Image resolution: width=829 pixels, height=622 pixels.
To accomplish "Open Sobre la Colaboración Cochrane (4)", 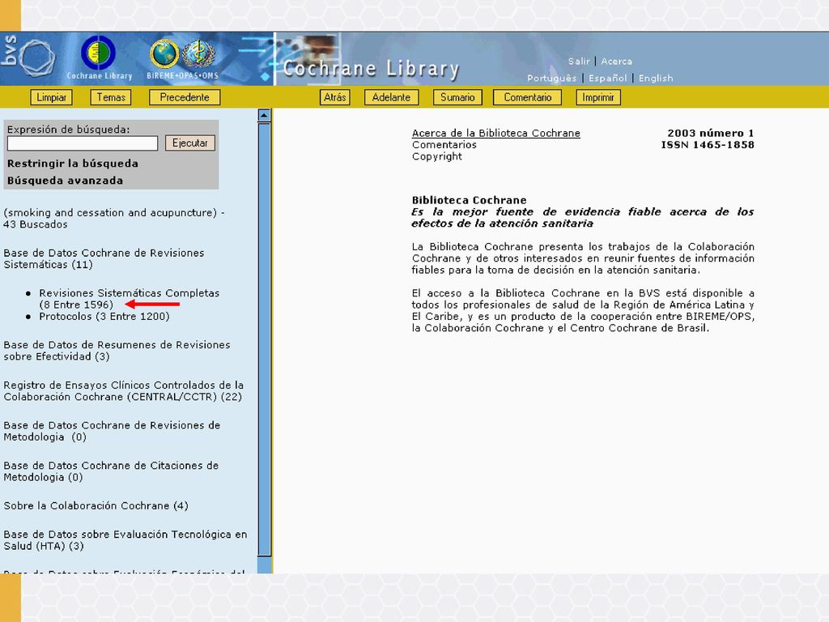I will [96, 505].
